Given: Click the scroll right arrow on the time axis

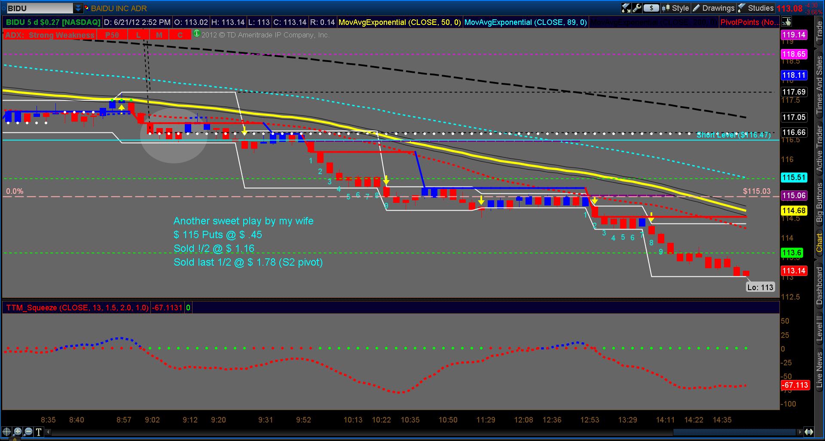Looking at the screenshot, I should pyautogui.click(x=800, y=432).
